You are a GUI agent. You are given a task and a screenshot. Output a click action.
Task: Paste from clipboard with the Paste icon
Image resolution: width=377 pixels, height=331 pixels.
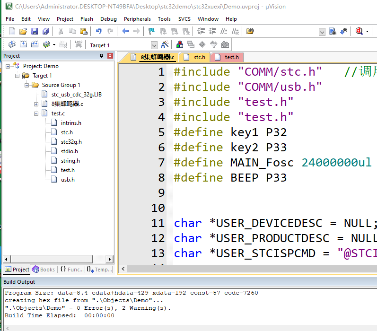click(x=83, y=31)
